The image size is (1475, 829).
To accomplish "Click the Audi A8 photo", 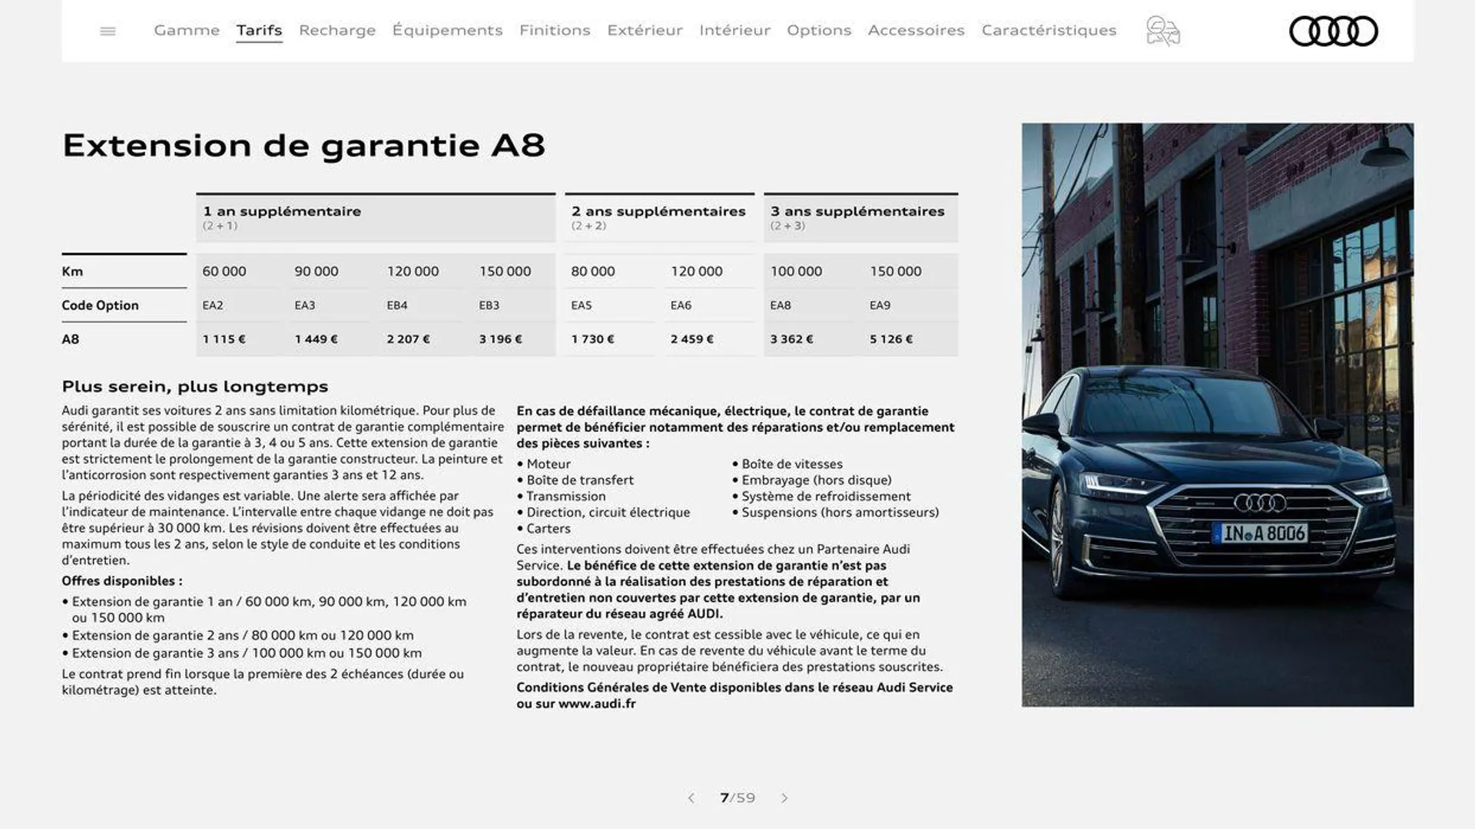I will 1218,414.
